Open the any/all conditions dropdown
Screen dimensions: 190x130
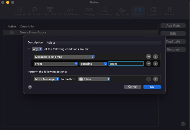[37, 49]
